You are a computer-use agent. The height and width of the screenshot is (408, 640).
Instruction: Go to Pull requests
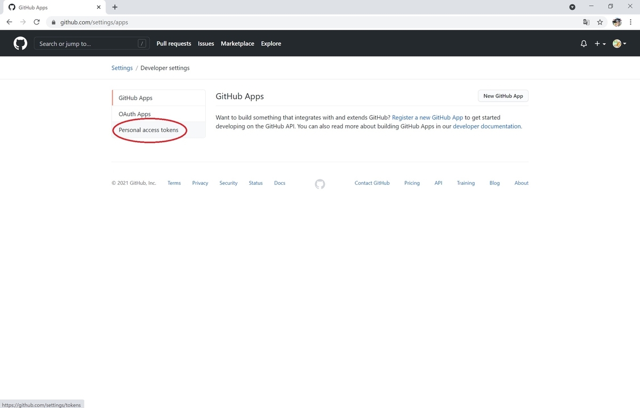pyautogui.click(x=174, y=44)
